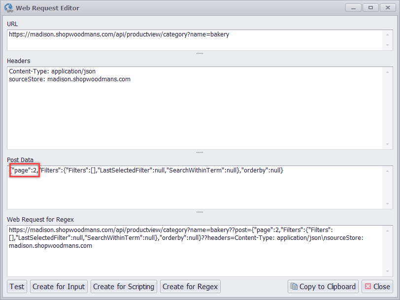Copy the request with Copy to Clipboard

(323, 286)
